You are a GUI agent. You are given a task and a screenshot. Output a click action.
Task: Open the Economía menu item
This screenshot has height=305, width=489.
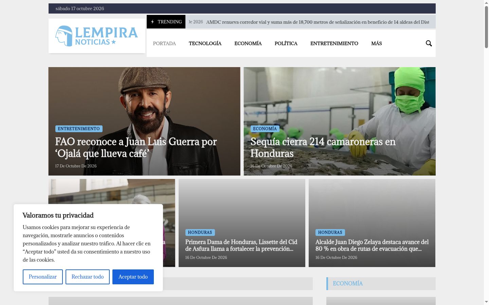(248, 43)
